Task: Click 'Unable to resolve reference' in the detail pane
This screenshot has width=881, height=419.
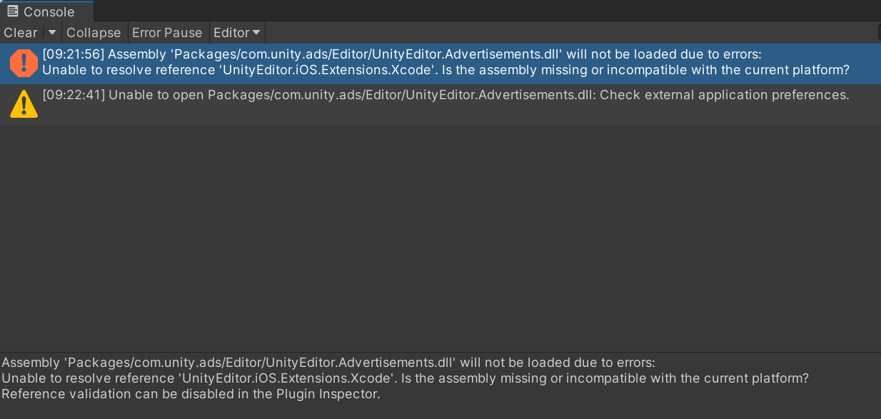Action: click(89, 378)
